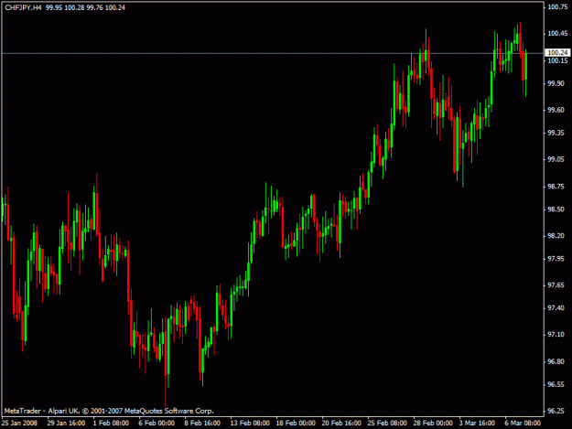Viewport: 572px width, 429px height.
Task: Click the 3 Mar 16:00 time label
Action: pos(477,423)
